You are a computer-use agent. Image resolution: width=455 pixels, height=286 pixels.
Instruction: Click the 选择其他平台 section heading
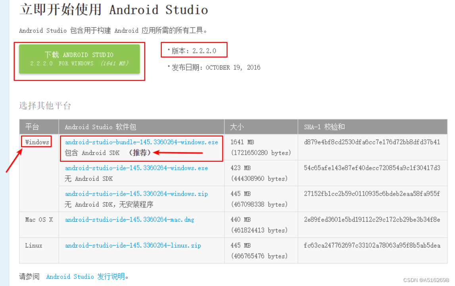tap(45, 106)
